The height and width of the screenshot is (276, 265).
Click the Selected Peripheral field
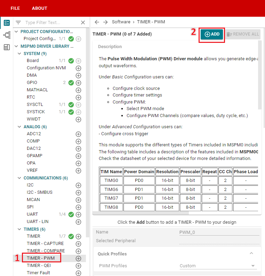point(219,241)
